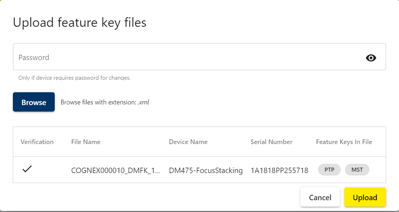The image size is (399, 212).
Task: Click the serial number 1A1818PP255718
Action: pos(279,170)
